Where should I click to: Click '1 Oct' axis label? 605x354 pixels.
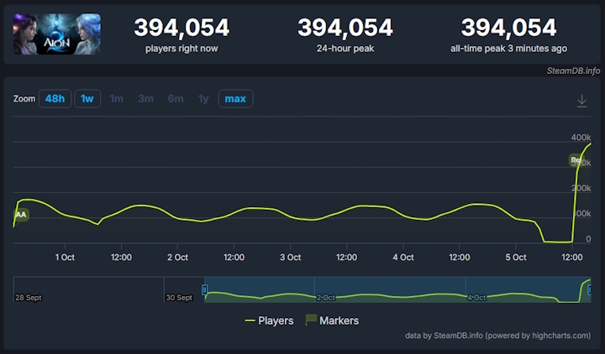tap(65, 258)
